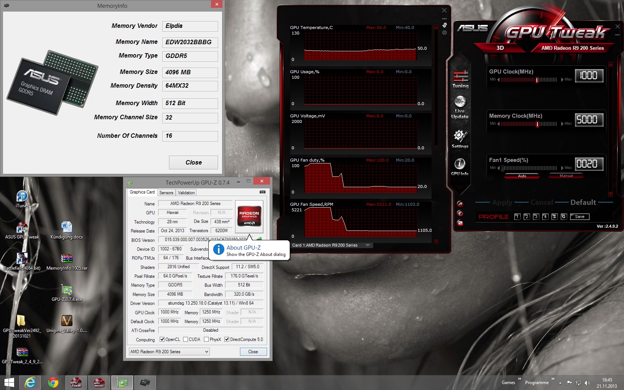Click GPU Clock Min decrease arrow
Image resolution: width=624 pixels, height=390 pixels.
pyautogui.click(x=498, y=79)
